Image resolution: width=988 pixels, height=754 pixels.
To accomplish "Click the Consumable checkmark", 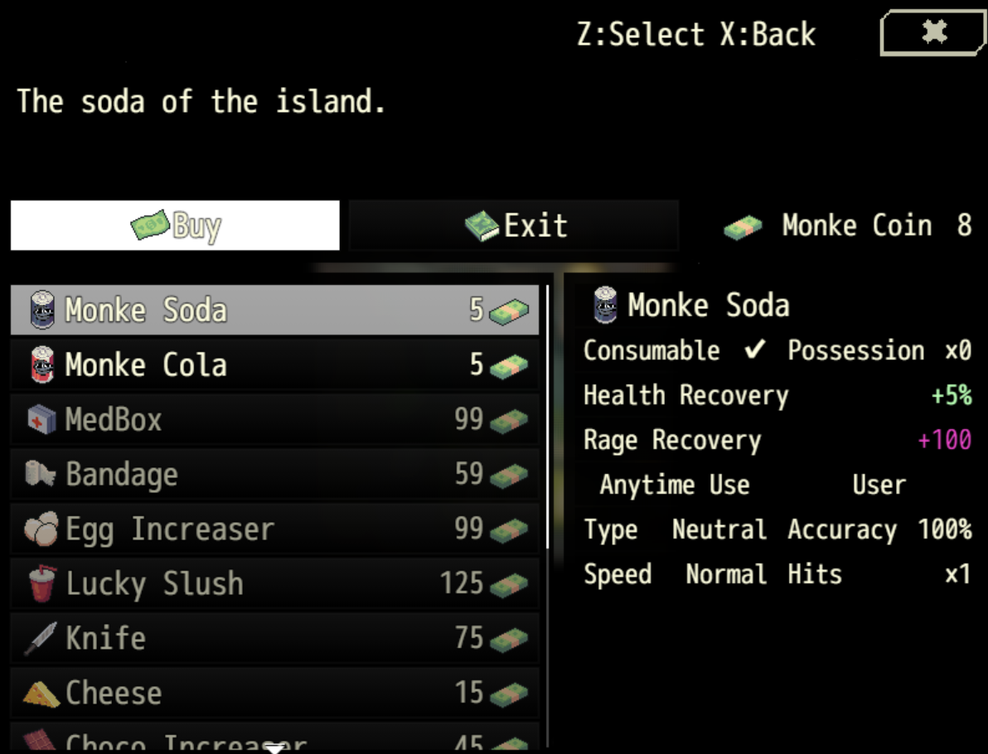I will (755, 349).
